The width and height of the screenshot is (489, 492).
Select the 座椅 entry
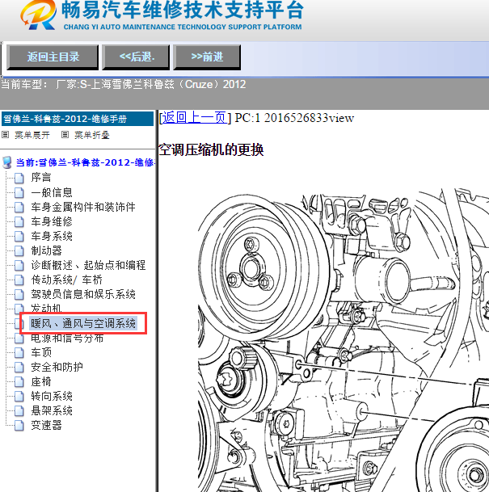pyautogui.click(x=40, y=381)
